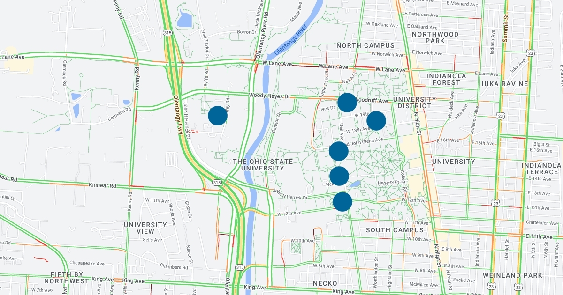The image size is (563, 295).
Task: Select the blue marker just above the W 12th Ave marker
Action: coord(339,176)
